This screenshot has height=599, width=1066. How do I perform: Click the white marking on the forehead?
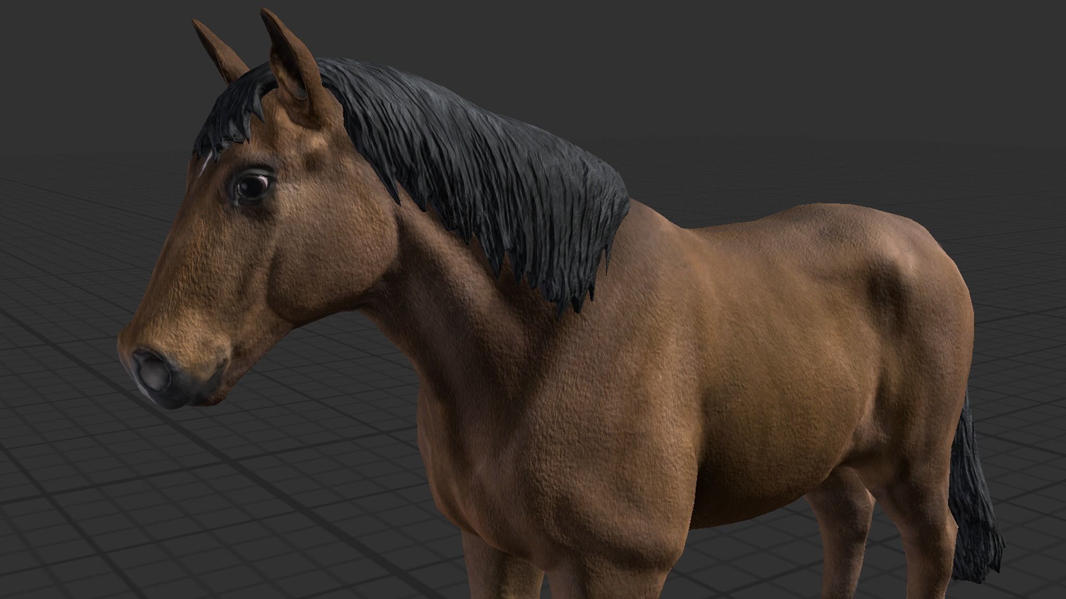click(x=206, y=163)
